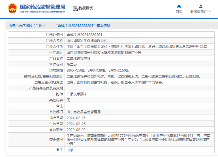Select approval department 山东省药品监督管理局
Screen dimensions: 218x157
[x=84, y=112]
